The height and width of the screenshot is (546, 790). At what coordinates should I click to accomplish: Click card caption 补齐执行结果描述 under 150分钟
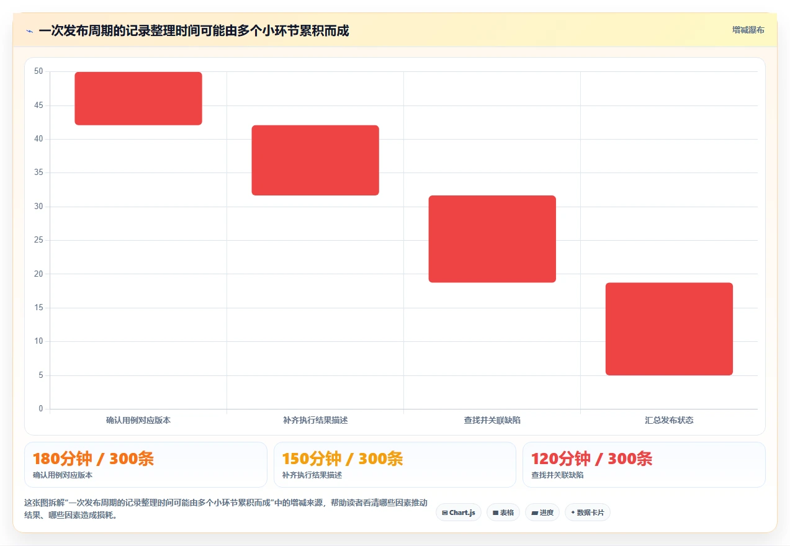312,475
